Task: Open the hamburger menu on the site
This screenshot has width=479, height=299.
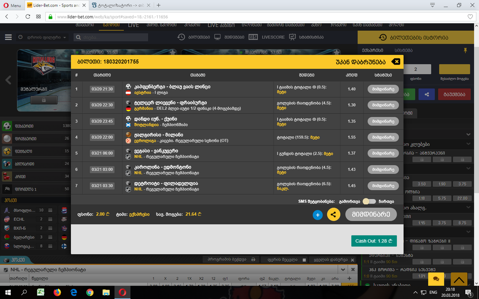Action: 8,37
